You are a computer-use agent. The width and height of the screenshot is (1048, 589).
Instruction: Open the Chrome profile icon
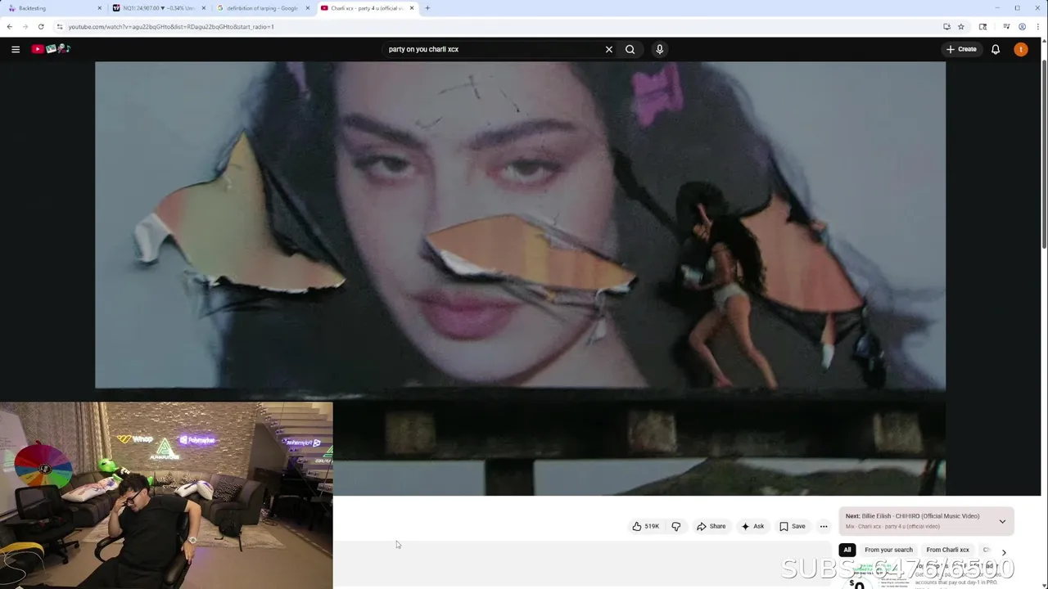(x=1022, y=27)
